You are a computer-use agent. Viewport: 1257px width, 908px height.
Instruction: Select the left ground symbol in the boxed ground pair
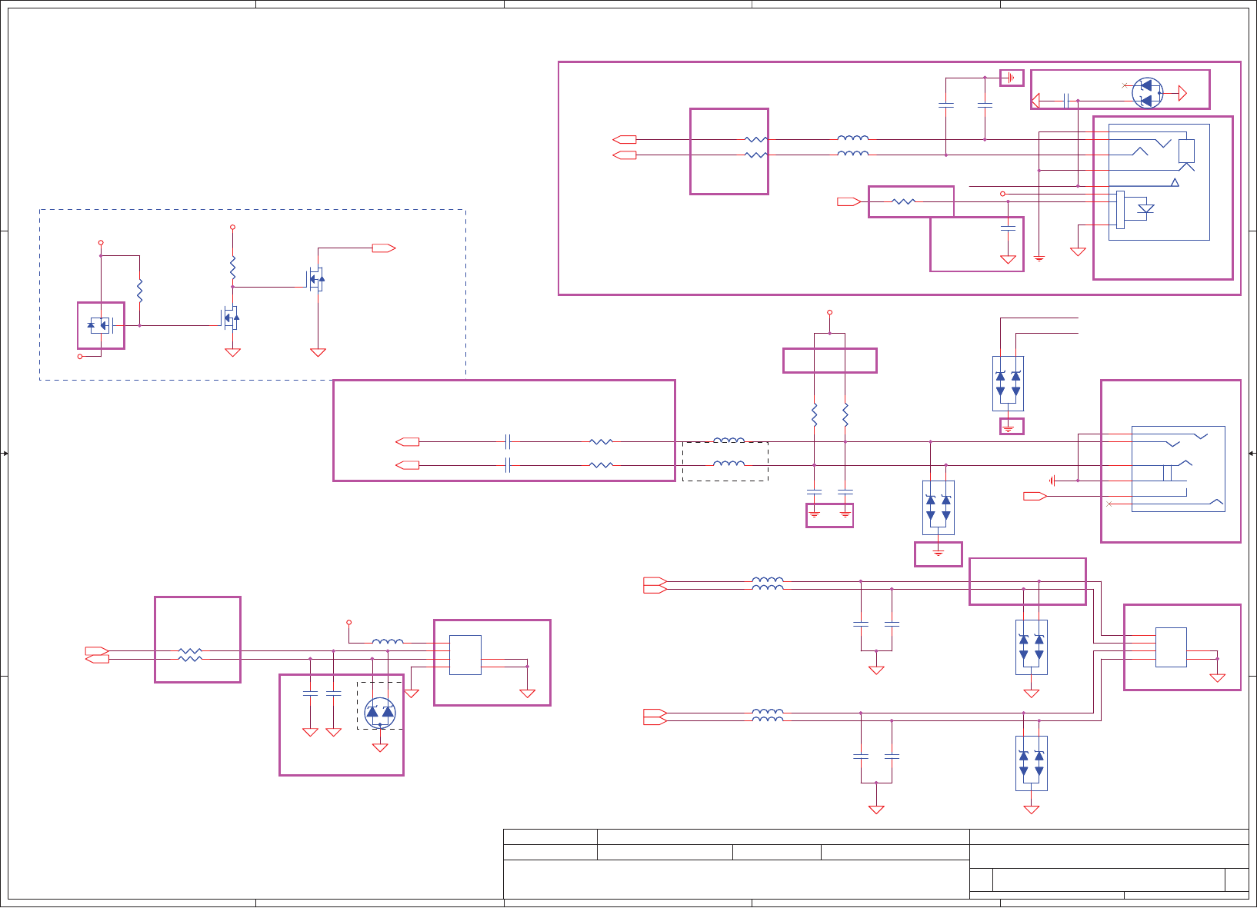[814, 514]
